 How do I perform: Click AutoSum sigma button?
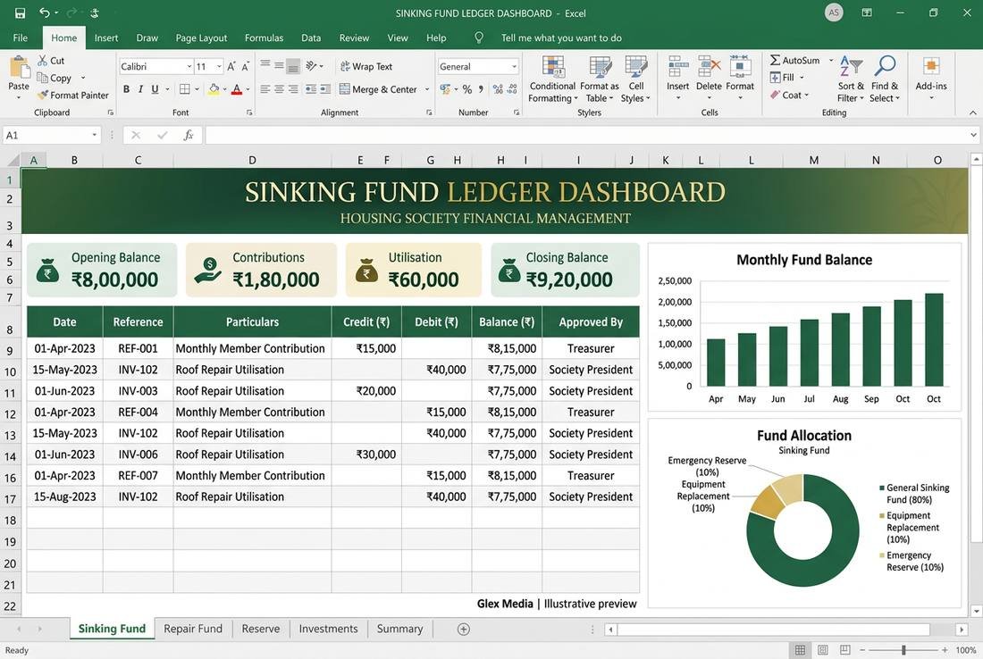795,60
